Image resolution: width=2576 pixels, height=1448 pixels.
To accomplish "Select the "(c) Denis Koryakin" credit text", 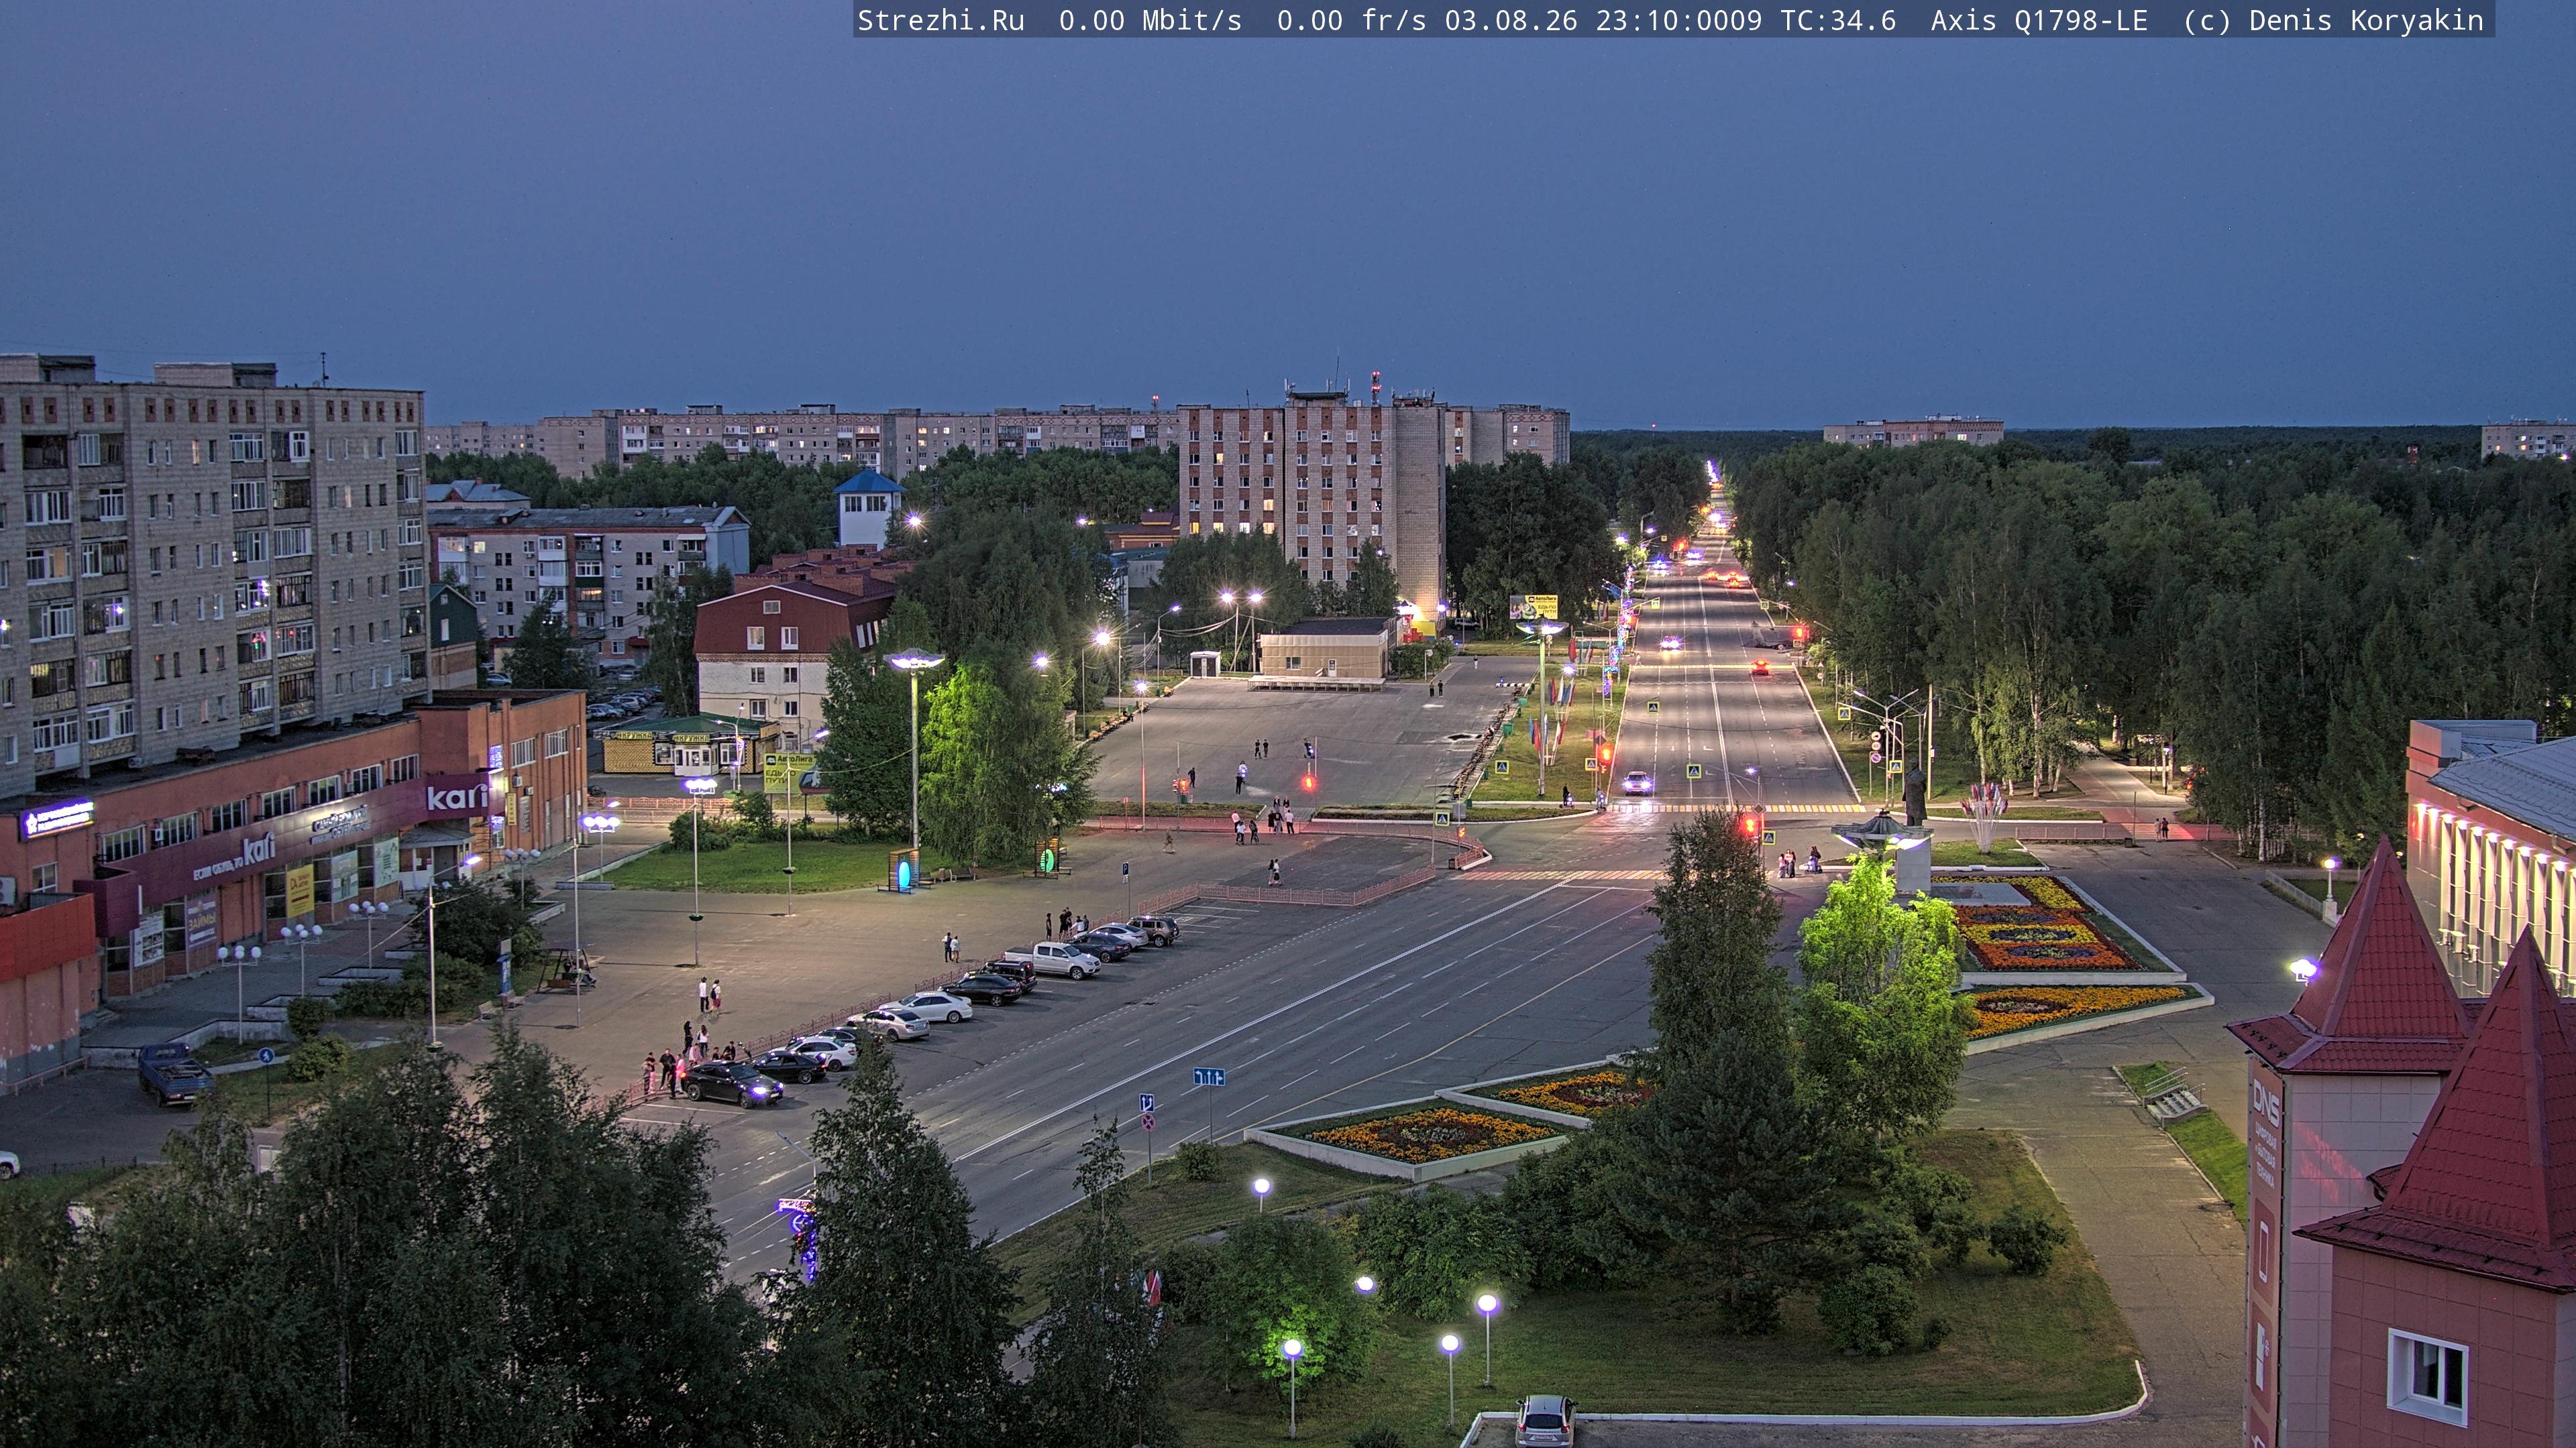I will pyautogui.click(x=2333, y=21).
